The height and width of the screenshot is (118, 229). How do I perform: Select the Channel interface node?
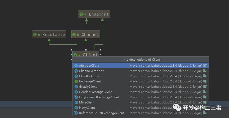click(x=90, y=35)
